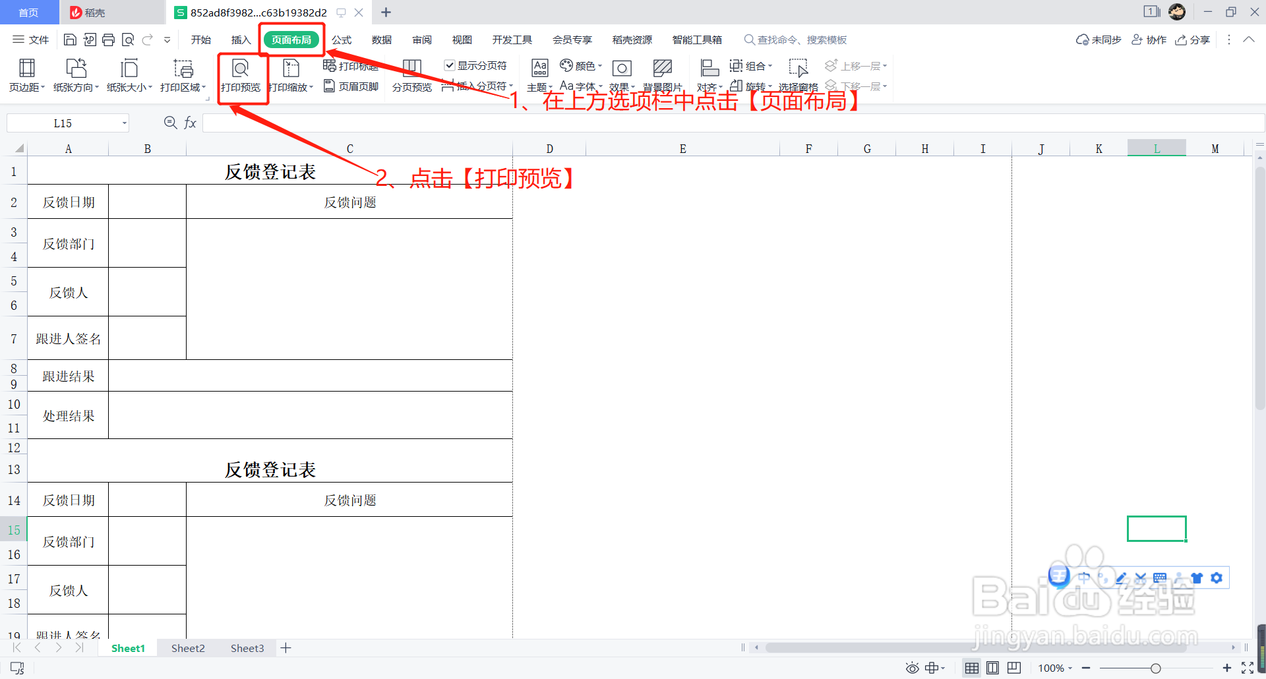Image resolution: width=1266 pixels, height=679 pixels.
Task: Toggle the 显示分页符 checkbox
Action: tap(450, 65)
